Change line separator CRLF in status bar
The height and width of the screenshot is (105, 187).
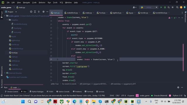point(117,95)
